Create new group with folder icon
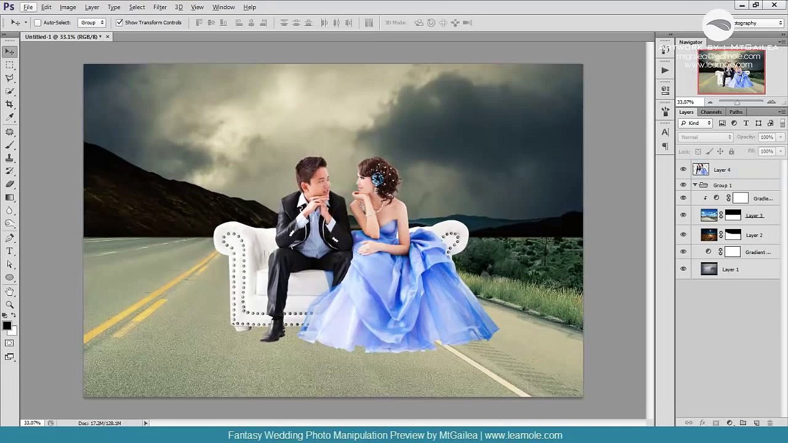788x443 pixels. (x=743, y=423)
